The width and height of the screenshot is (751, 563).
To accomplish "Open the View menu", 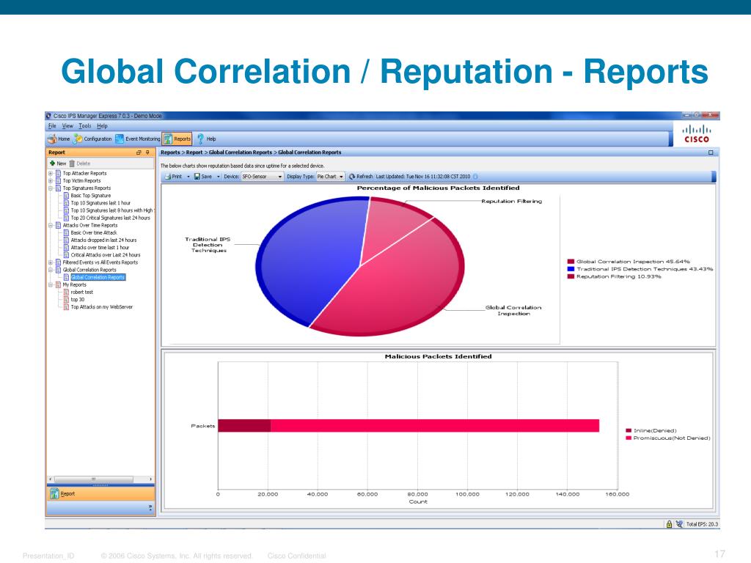I will pyautogui.click(x=67, y=126).
